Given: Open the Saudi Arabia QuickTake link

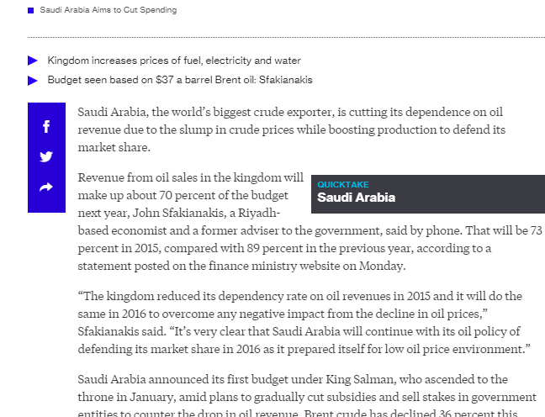Looking at the screenshot, I should click(356, 198).
